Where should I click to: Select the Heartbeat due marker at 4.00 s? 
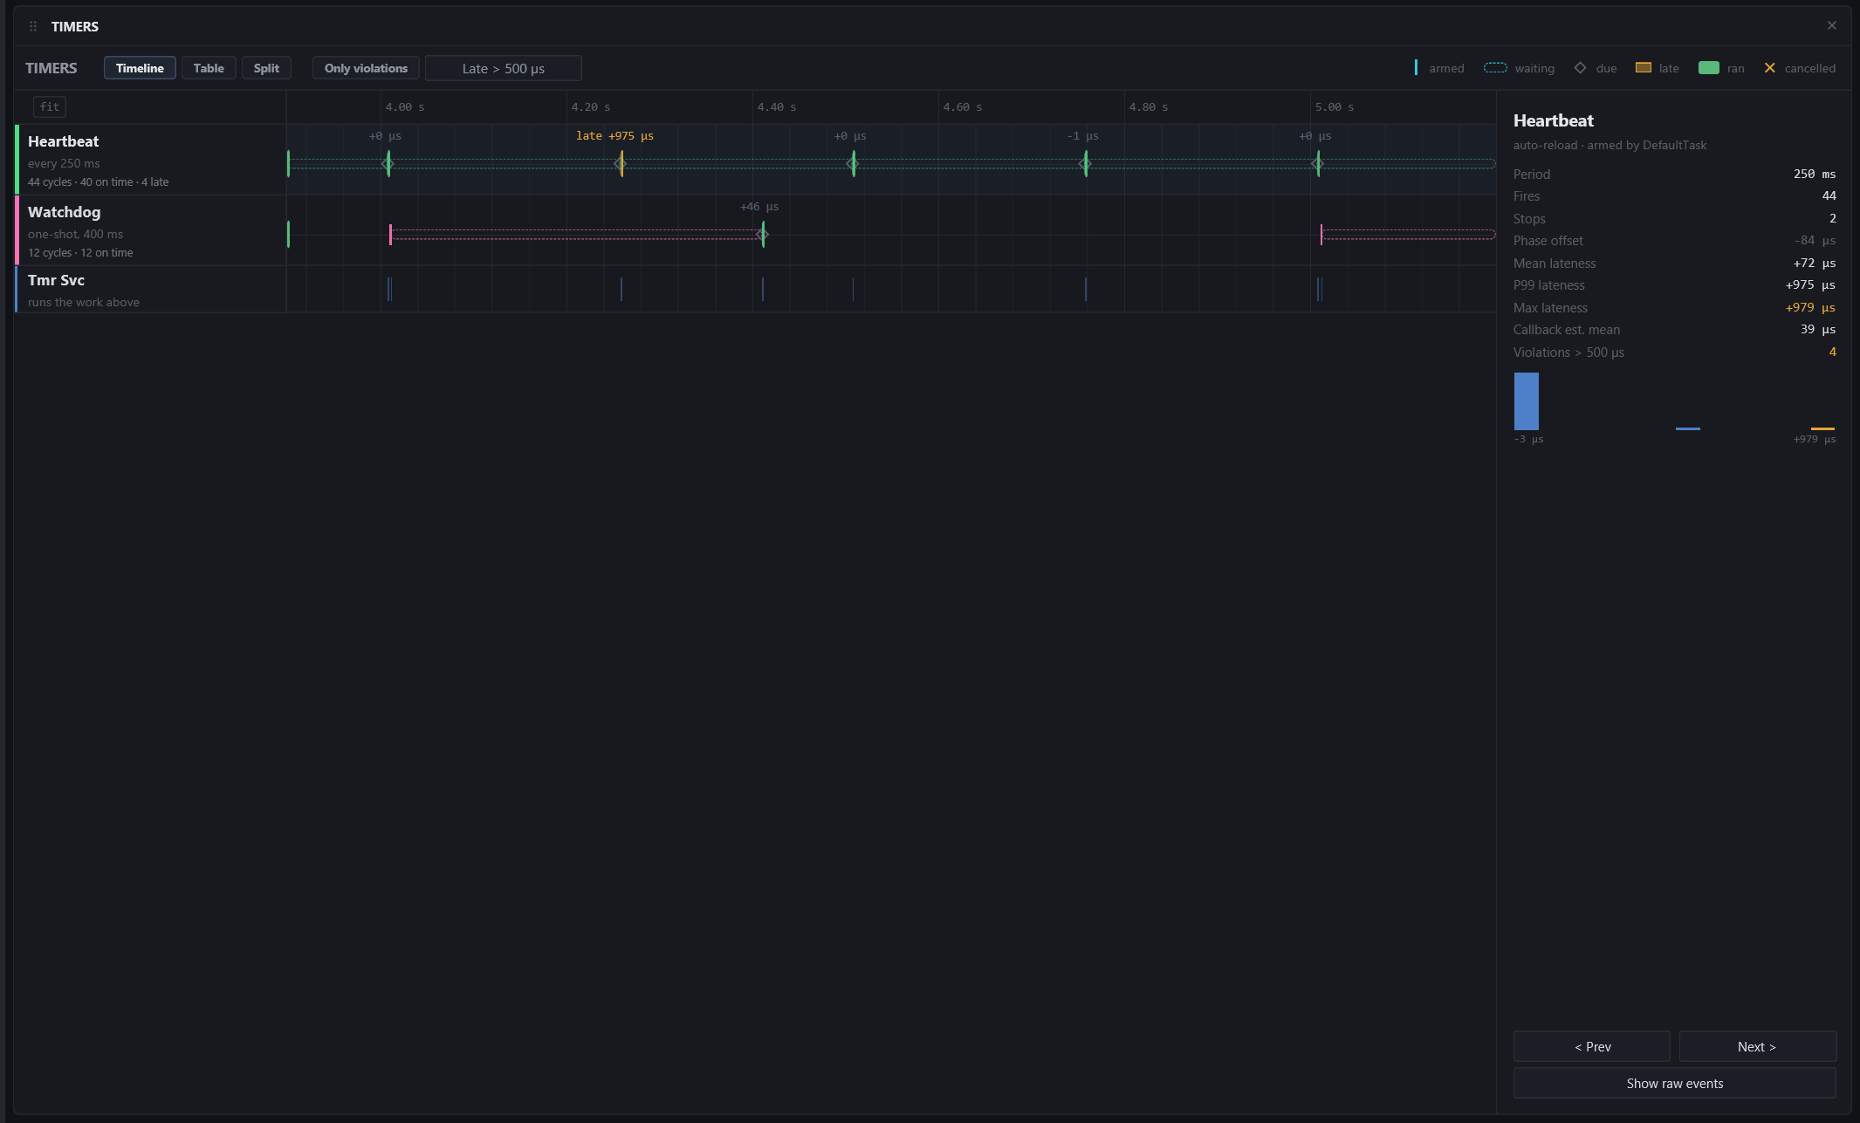click(388, 163)
